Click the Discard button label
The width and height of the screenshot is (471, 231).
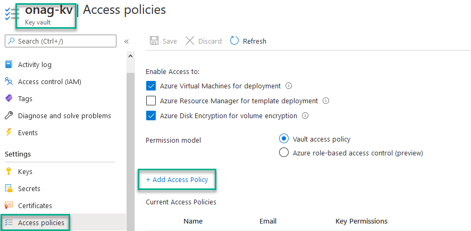[209, 41]
